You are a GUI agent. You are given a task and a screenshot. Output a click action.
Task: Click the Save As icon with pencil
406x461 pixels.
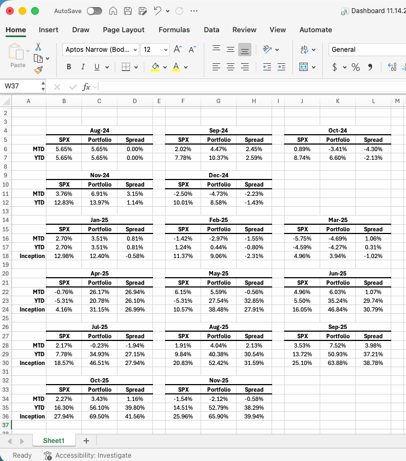[x=143, y=11]
